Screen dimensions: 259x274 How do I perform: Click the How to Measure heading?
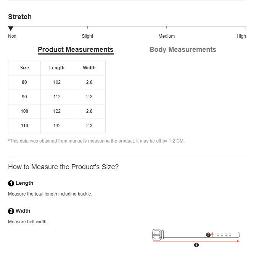tap(63, 167)
